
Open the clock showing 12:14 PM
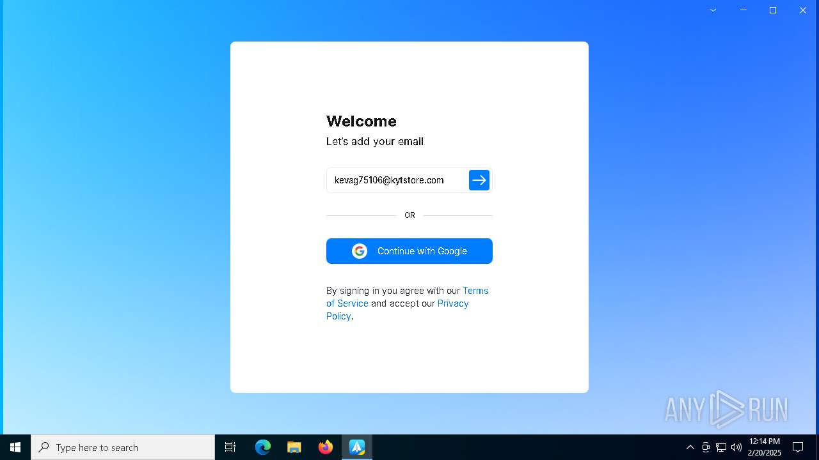pos(765,447)
